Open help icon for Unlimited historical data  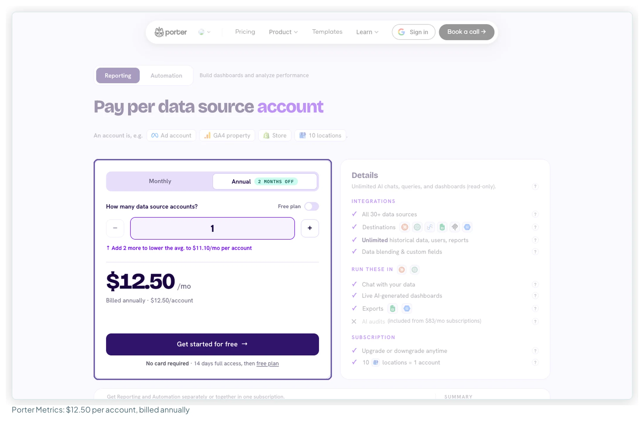point(535,240)
